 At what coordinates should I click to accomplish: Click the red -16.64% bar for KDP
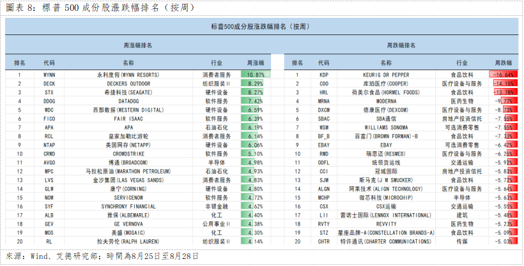(x=503, y=75)
